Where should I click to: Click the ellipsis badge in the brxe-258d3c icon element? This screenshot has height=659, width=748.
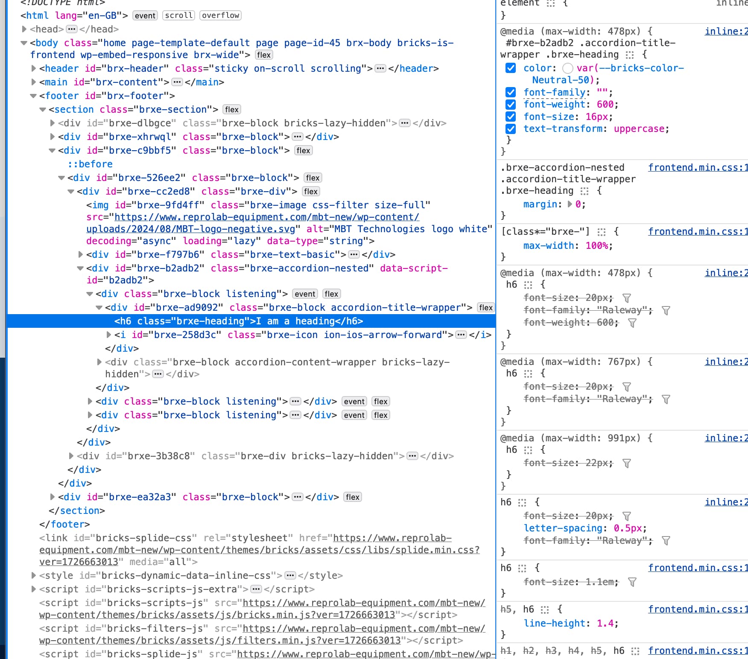tap(461, 335)
